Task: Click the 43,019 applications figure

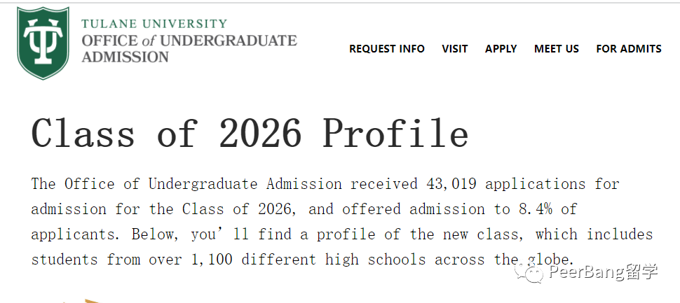Action: click(449, 185)
